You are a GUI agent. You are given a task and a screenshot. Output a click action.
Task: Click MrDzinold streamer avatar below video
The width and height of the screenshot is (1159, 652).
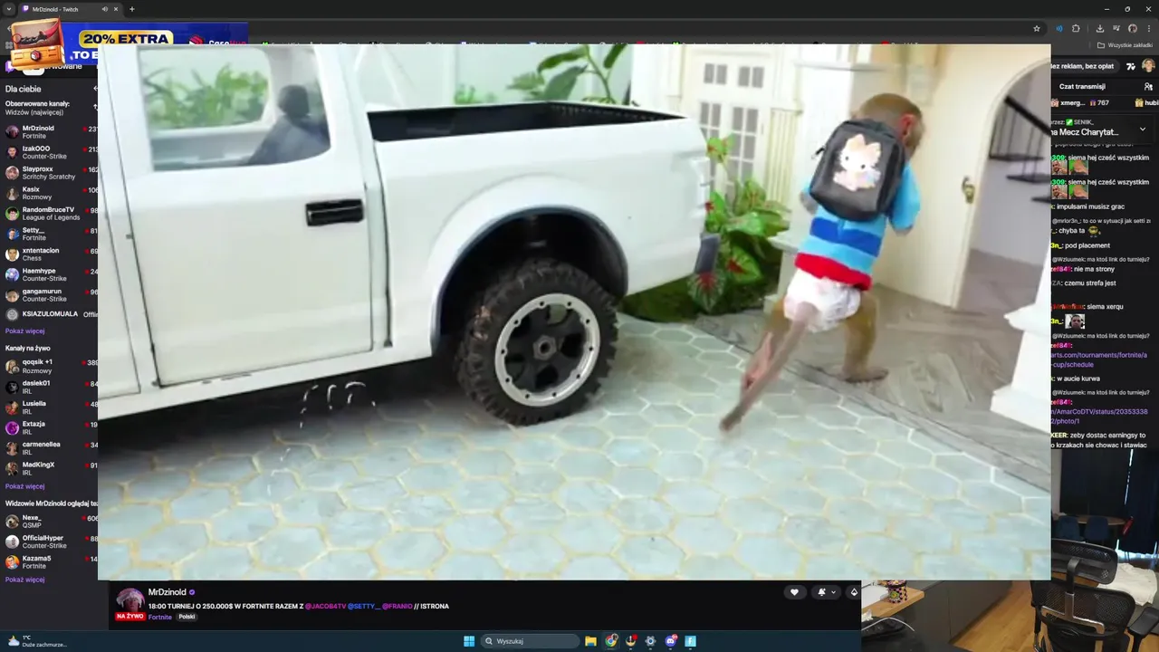point(130,600)
